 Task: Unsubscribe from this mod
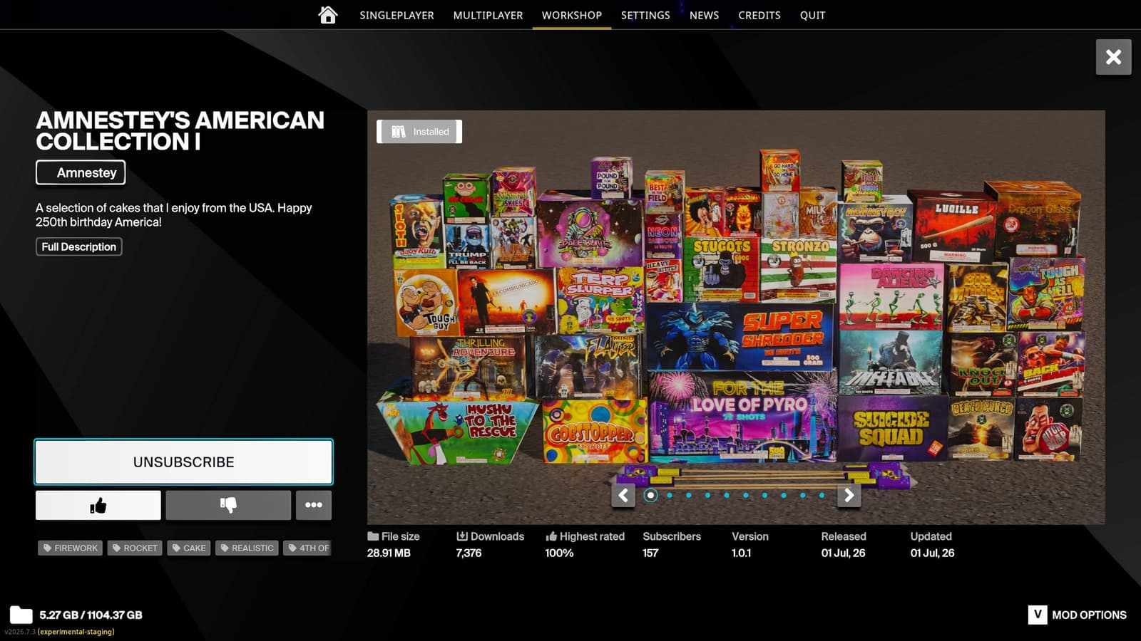[x=183, y=462]
